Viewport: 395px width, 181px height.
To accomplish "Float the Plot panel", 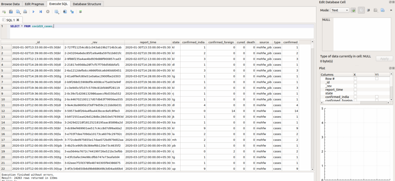I will 390,68.
